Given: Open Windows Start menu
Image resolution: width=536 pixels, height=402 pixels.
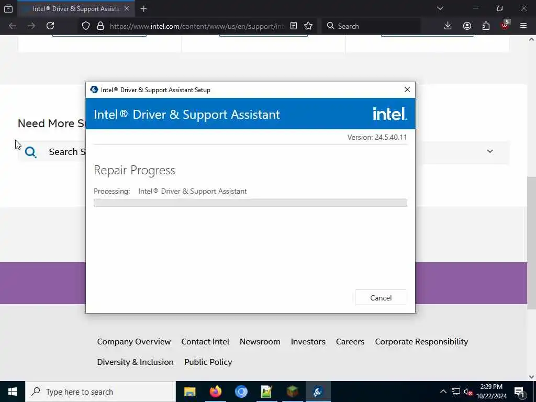Looking at the screenshot, I should [x=13, y=392].
